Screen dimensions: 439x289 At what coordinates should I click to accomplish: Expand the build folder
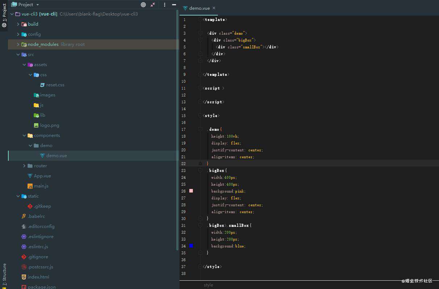[x=18, y=24]
